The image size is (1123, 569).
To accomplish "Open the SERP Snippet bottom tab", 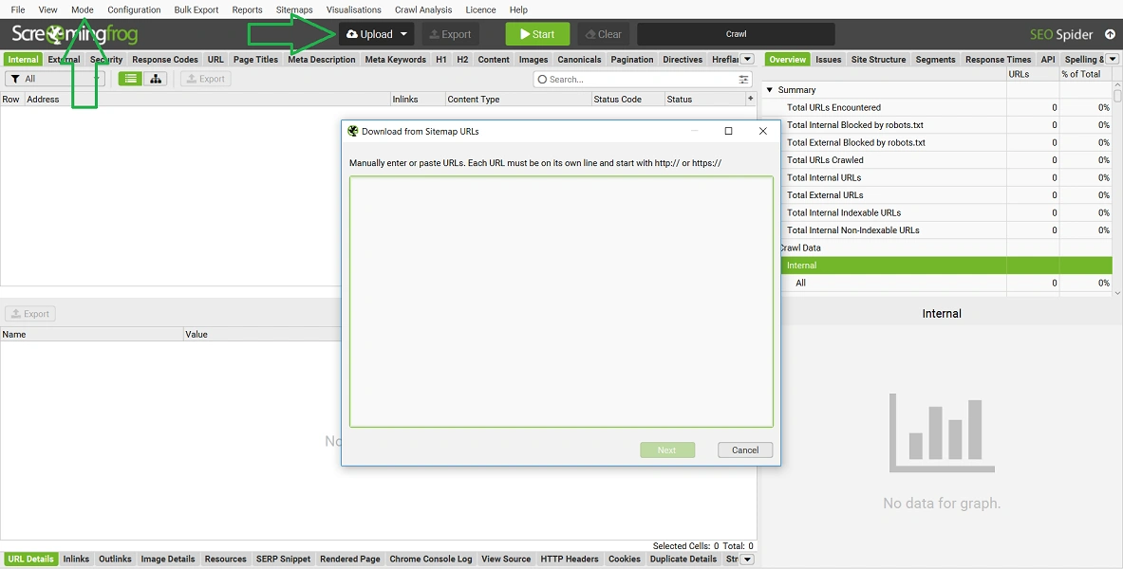I will (x=284, y=559).
